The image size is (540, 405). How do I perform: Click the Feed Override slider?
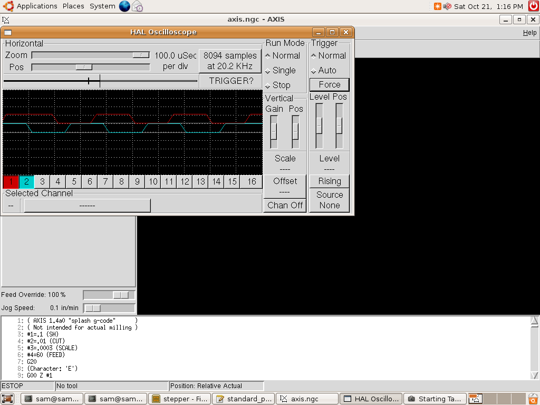pyautogui.click(x=109, y=295)
